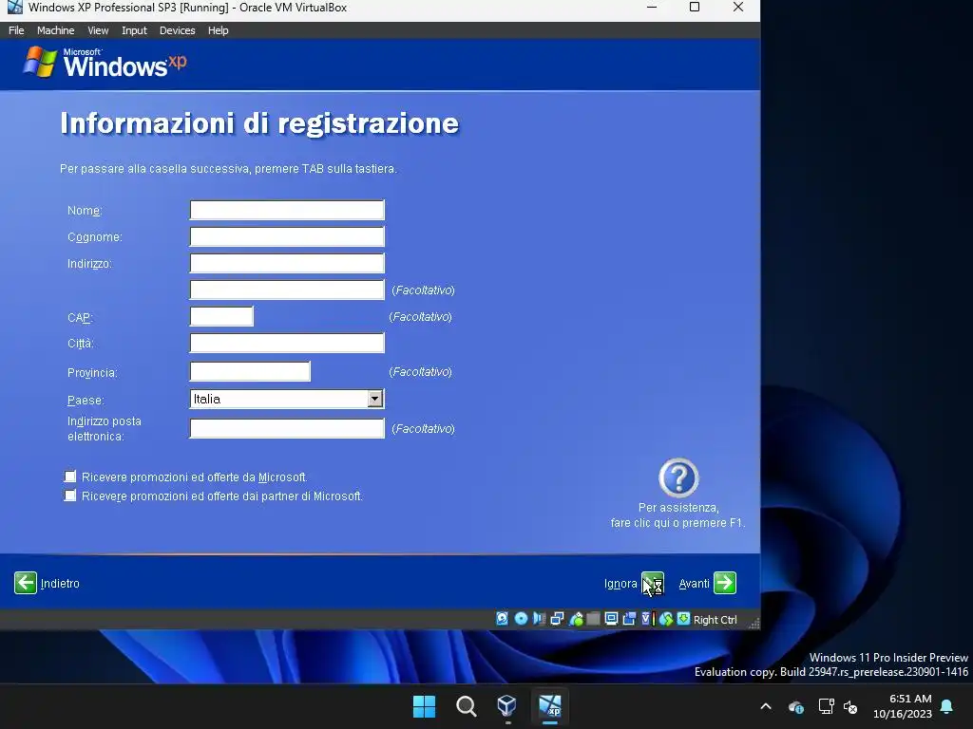Open the File menu

click(16, 30)
